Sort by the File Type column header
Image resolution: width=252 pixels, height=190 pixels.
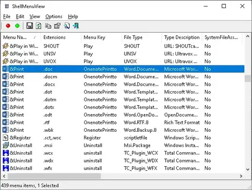click(x=141, y=37)
